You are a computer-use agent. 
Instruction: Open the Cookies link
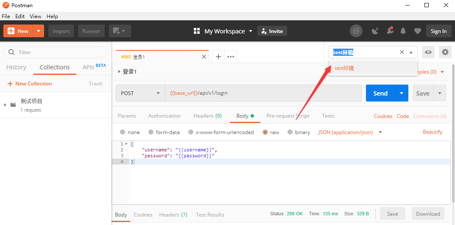coord(383,116)
